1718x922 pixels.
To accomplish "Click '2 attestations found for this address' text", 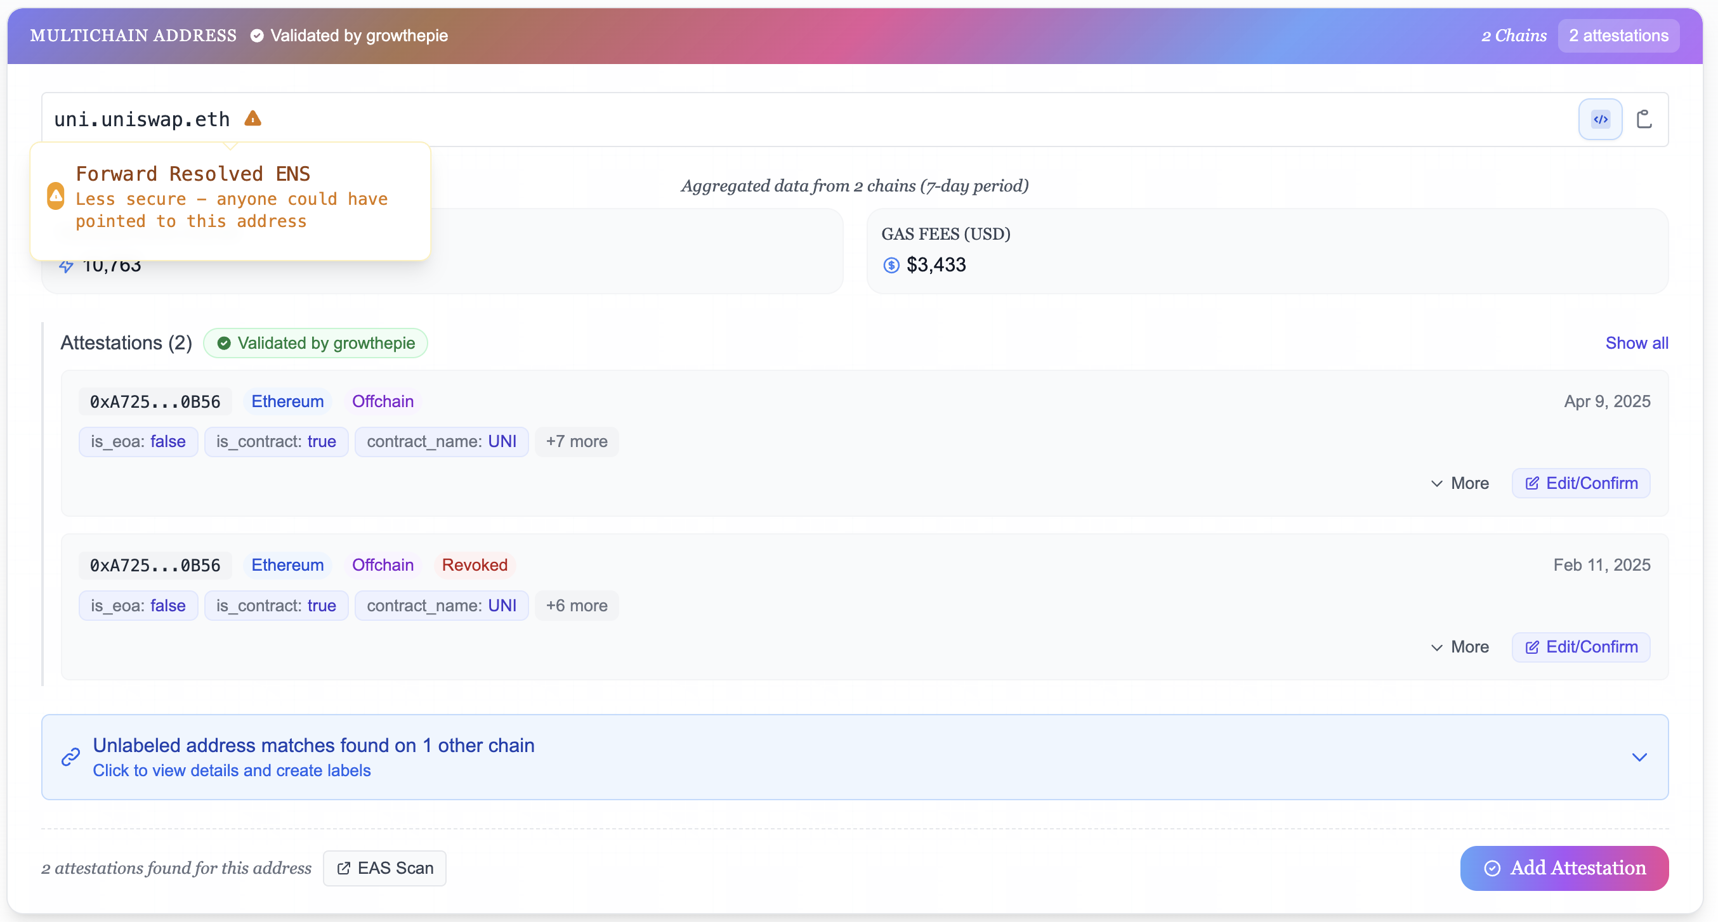I will point(176,868).
